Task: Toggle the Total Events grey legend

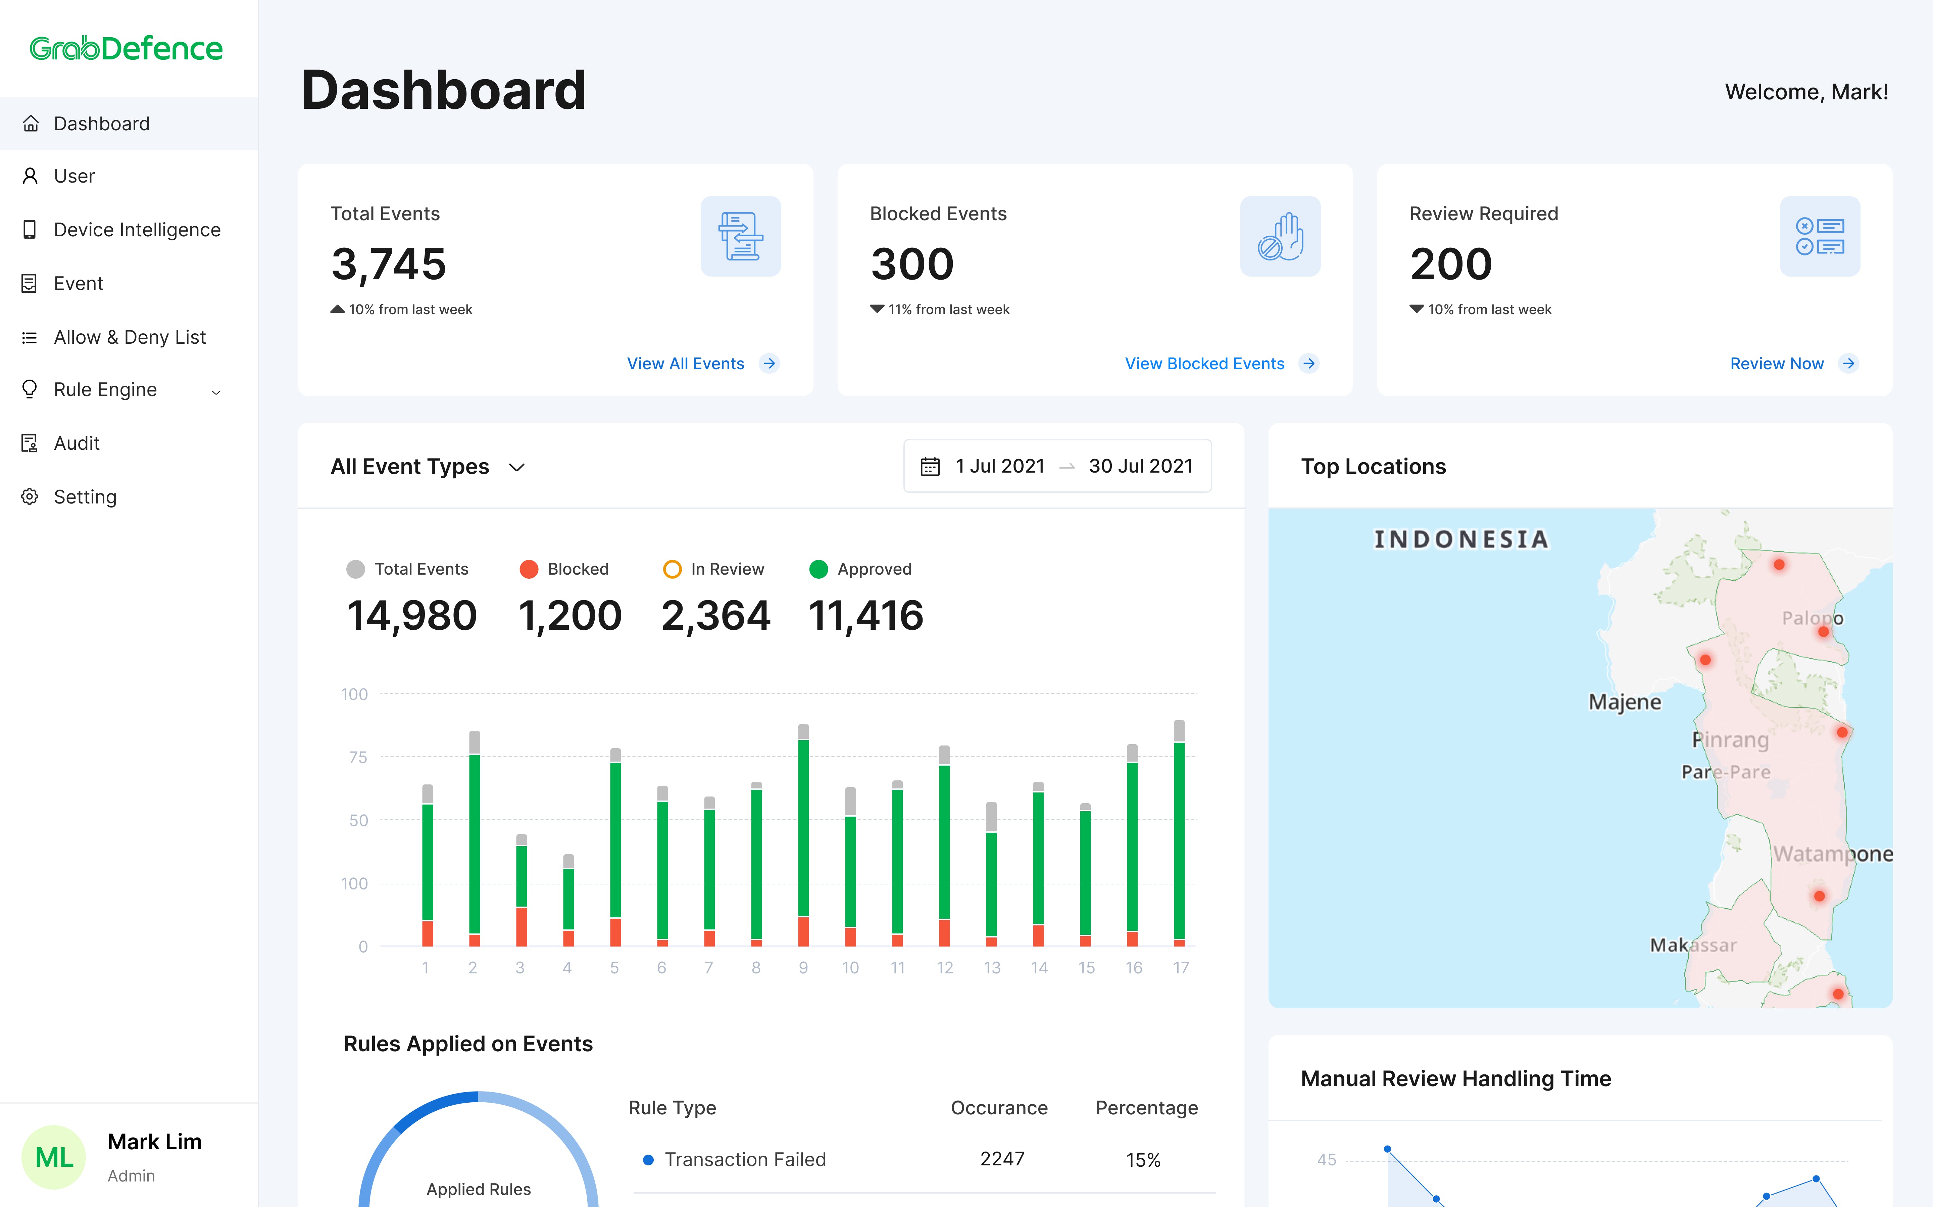Action: [x=407, y=569]
